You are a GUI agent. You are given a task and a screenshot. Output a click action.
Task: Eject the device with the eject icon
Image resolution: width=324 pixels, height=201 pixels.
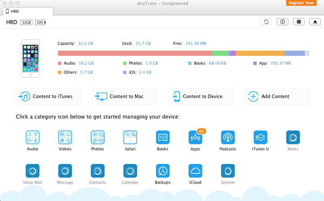tap(315, 22)
